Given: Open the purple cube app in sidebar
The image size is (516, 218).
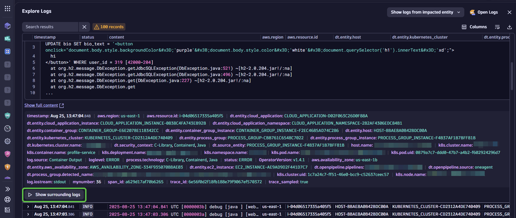Looking at the screenshot, I should (x=8, y=26).
